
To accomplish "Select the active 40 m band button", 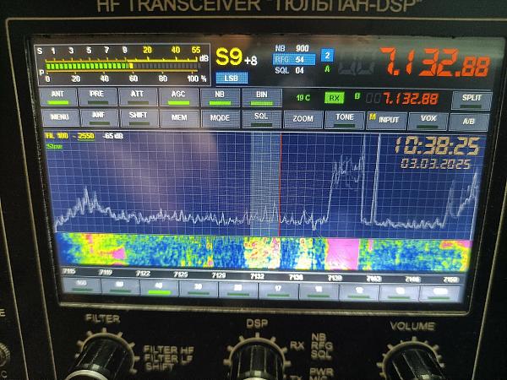I will [x=159, y=288].
